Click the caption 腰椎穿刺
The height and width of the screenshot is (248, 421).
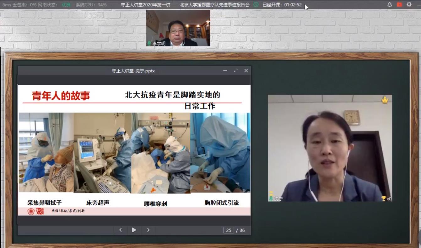tap(155, 204)
